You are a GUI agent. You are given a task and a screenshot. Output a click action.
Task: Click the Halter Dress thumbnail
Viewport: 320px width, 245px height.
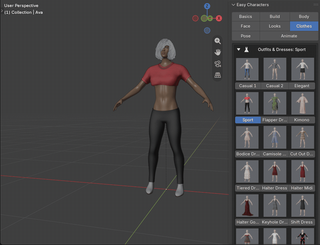coord(275,171)
